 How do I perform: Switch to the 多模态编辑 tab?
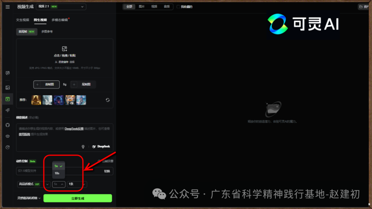(x=60, y=20)
